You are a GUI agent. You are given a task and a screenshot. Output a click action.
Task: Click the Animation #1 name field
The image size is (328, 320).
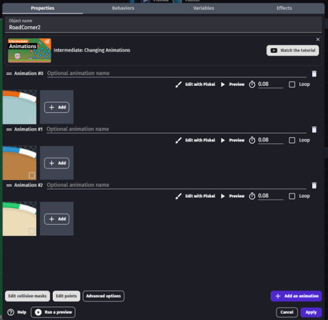point(176,129)
